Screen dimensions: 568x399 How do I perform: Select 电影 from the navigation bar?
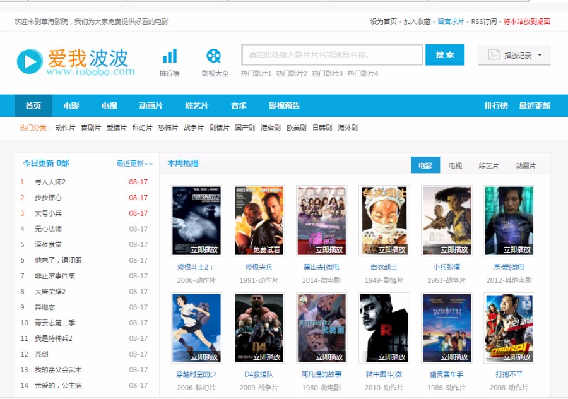[71, 105]
